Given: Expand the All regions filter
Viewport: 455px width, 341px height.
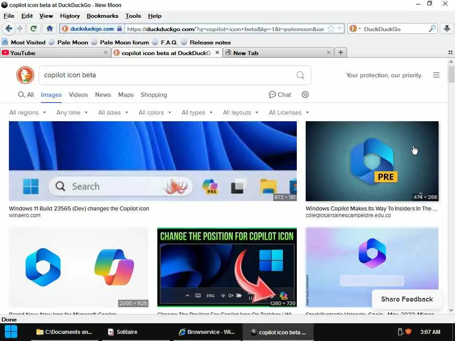Looking at the screenshot, I should pyautogui.click(x=28, y=112).
